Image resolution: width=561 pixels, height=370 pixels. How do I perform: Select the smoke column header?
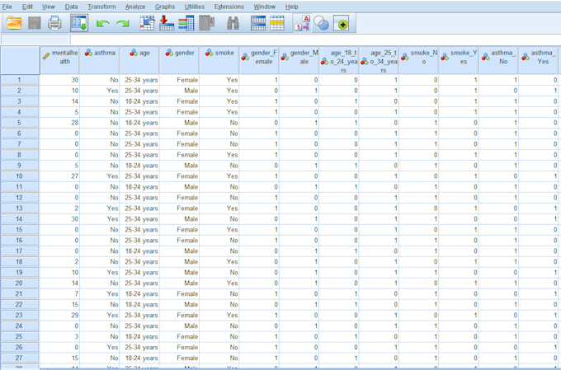click(x=219, y=60)
